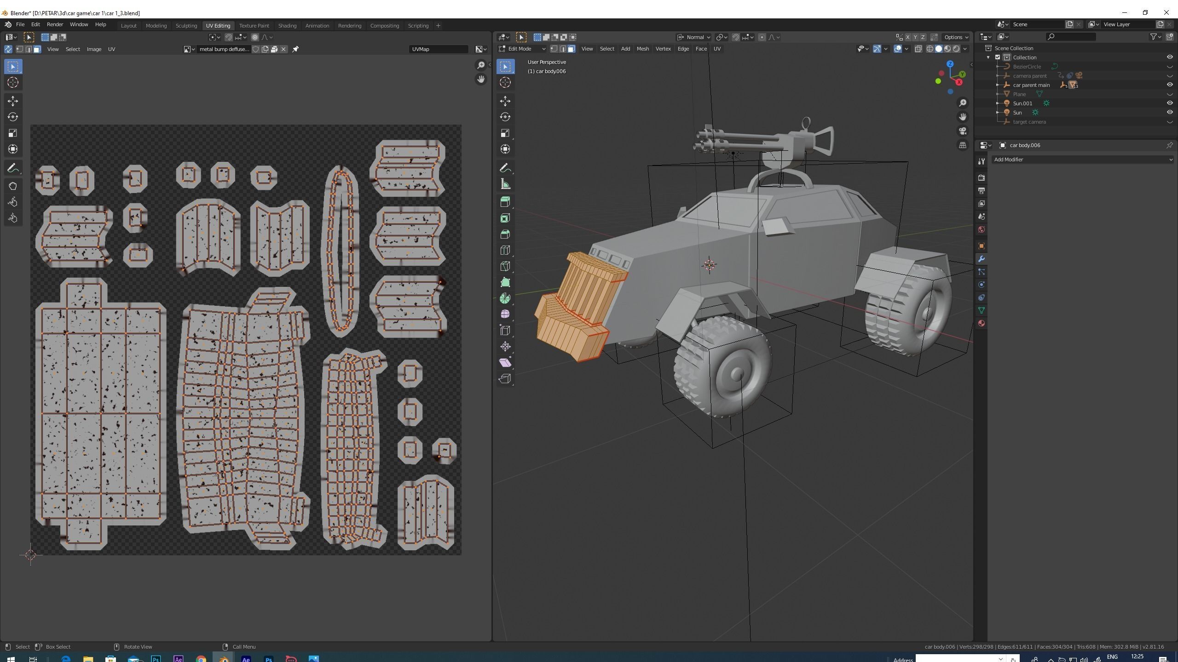Choose the Annotate tool in 3D viewport
Screen dimensions: 1178x662
click(x=505, y=168)
